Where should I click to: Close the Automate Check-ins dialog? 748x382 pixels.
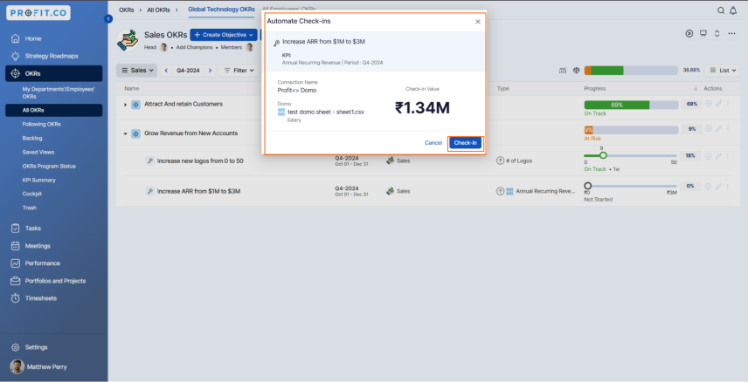pyautogui.click(x=477, y=22)
